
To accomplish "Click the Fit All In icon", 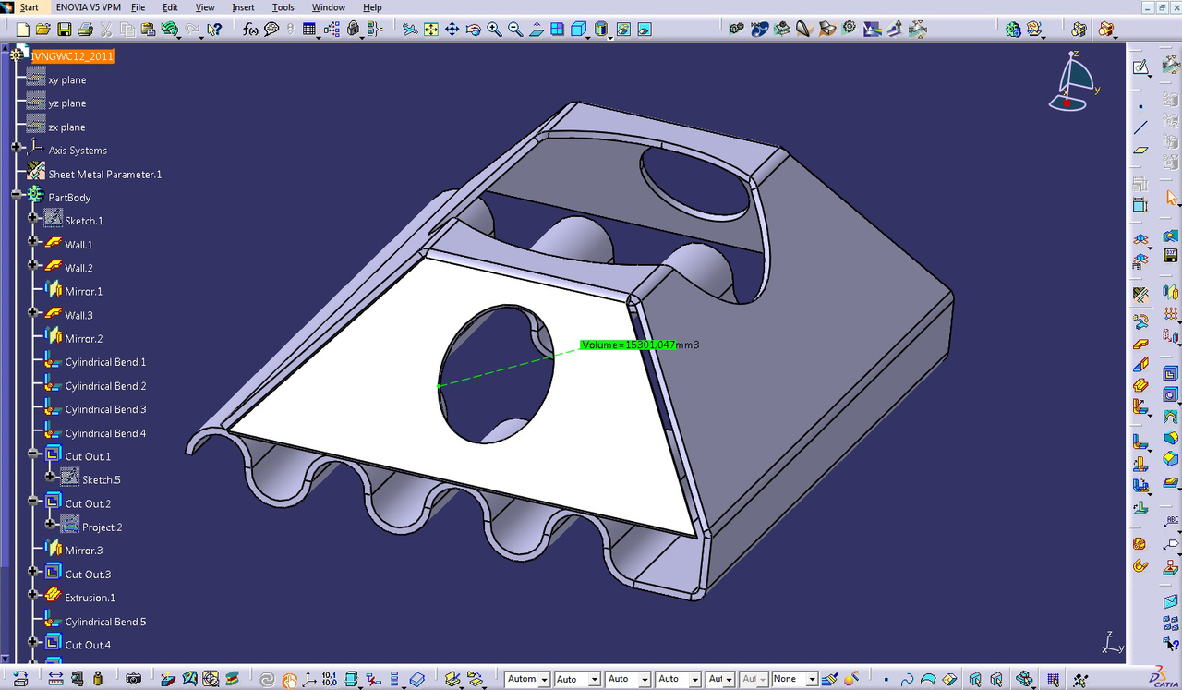I will coord(431,30).
